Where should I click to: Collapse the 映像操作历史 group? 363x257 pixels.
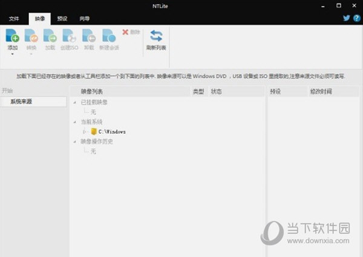click(75, 142)
